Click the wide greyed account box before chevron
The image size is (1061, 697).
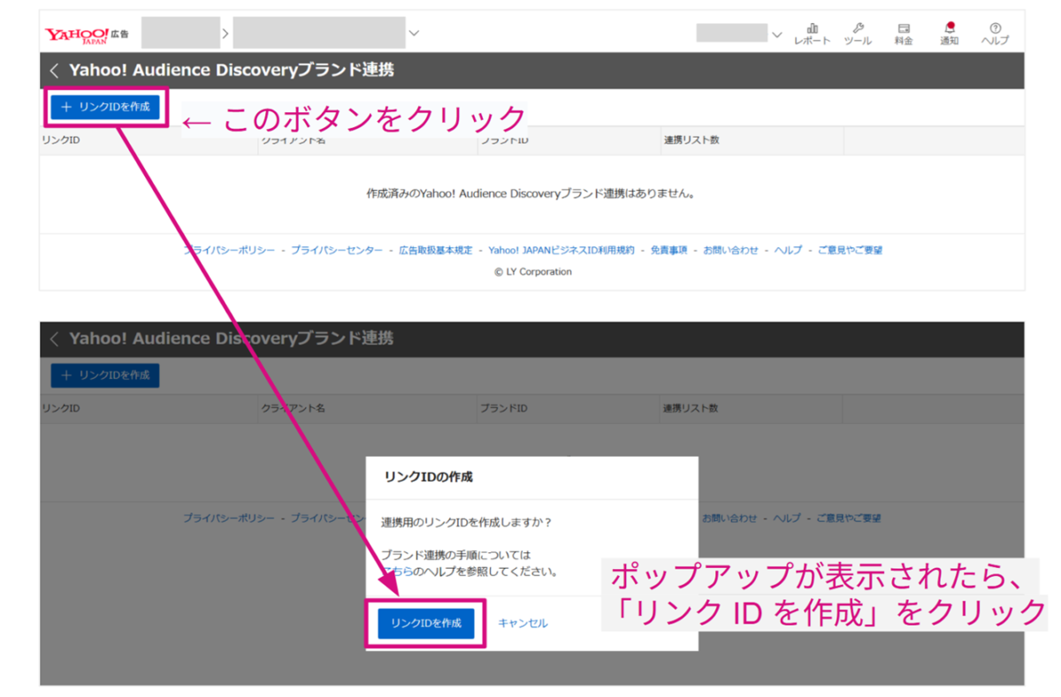click(319, 33)
